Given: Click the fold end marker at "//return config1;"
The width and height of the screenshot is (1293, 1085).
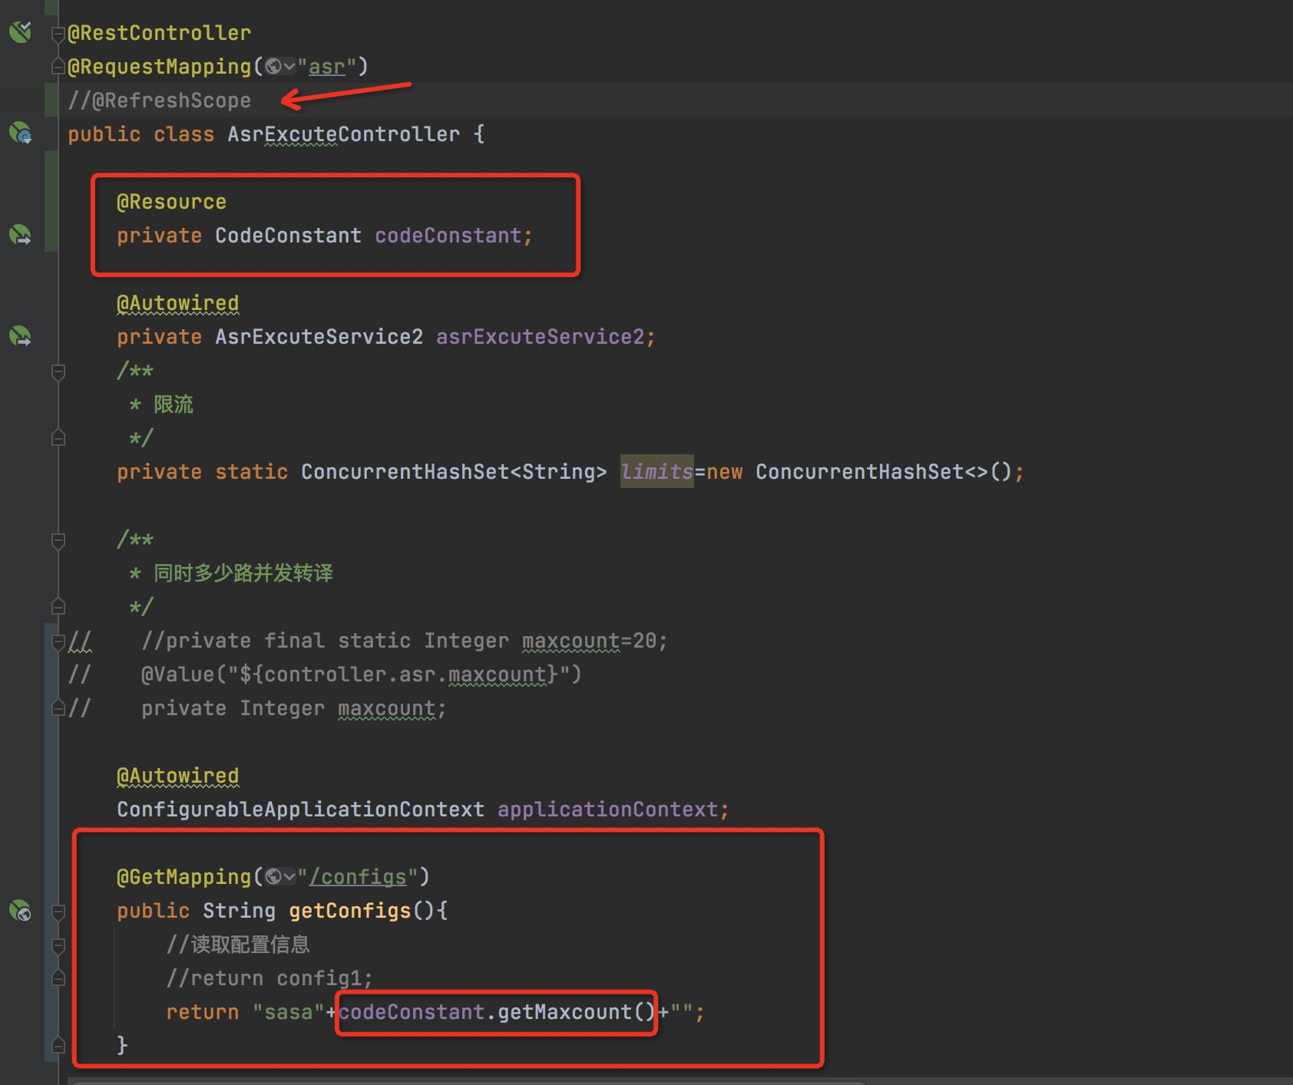Looking at the screenshot, I should [x=58, y=978].
